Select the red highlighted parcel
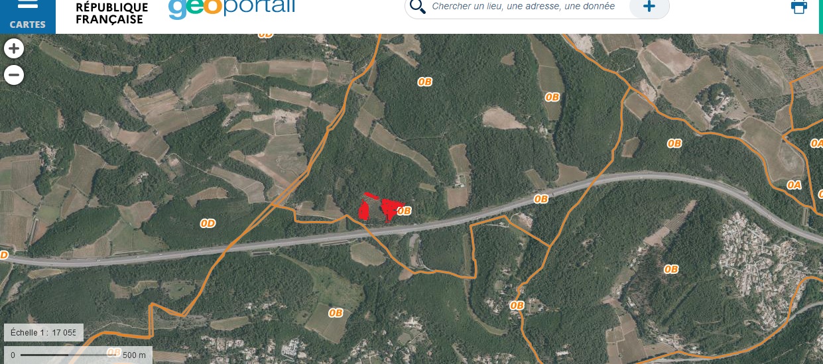823x364 pixels. [x=381, y=206]
